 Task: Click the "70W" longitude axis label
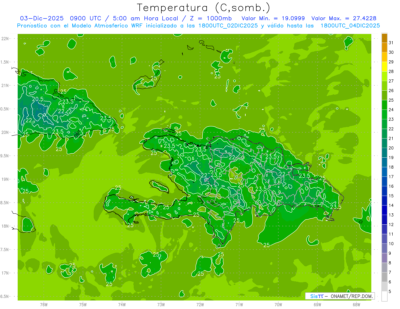click(278, 304)
